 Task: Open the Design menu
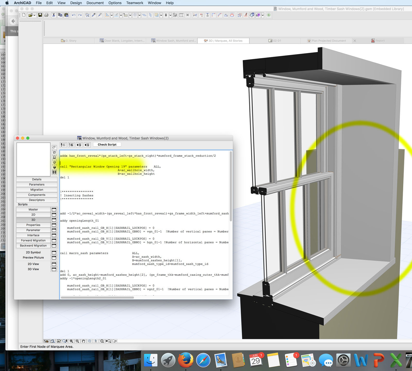pyautogui.click(x=76, y=3)
